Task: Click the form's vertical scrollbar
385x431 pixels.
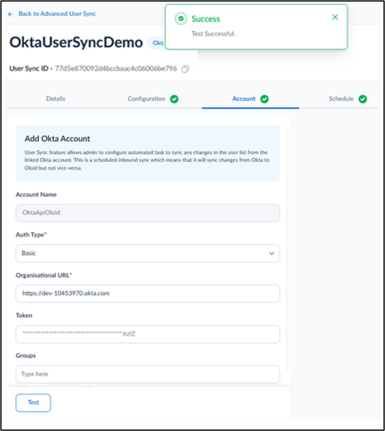Action: point(288,249)
